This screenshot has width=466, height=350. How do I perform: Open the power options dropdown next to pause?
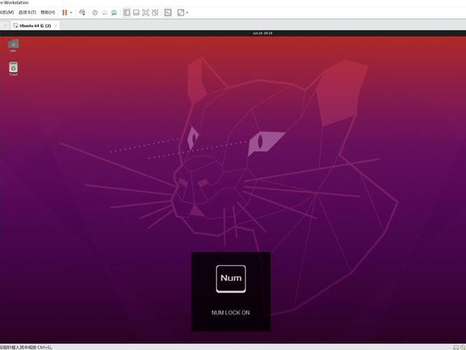[71, 12]
